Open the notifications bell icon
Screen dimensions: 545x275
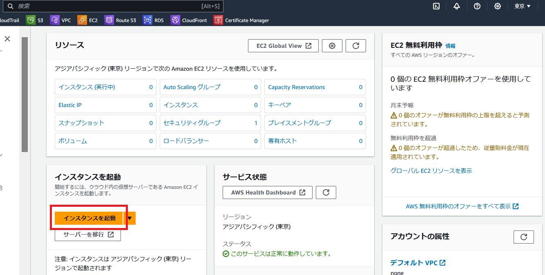click(457, 6)
